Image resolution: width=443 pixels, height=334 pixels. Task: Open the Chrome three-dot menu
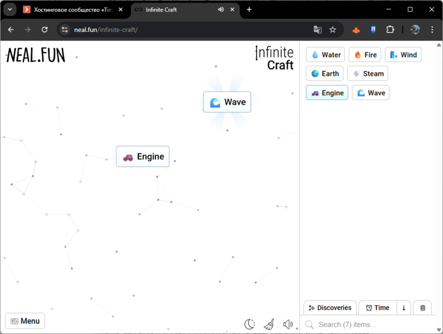[x=432, y=30]
